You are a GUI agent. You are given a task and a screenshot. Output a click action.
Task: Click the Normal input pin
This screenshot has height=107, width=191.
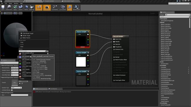point(114,57)
